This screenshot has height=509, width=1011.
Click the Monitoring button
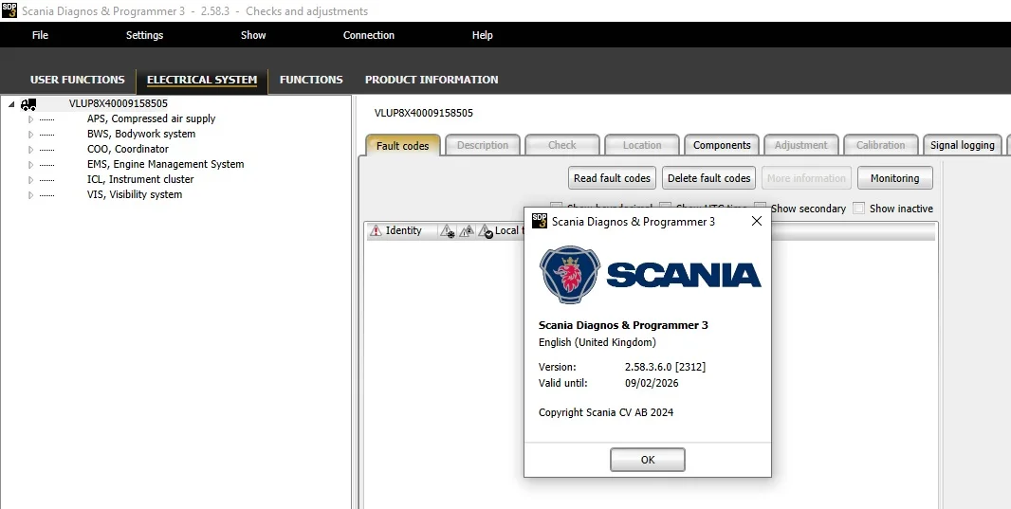(x=895, y=178)
